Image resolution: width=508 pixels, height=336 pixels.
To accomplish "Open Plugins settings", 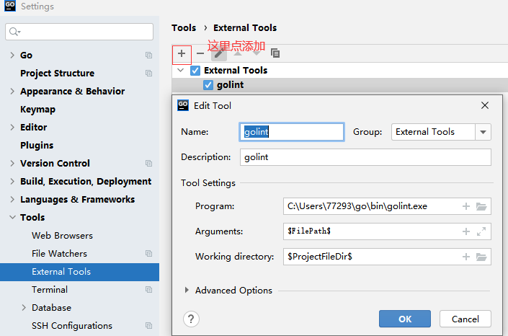I will (x=37, y=146).
